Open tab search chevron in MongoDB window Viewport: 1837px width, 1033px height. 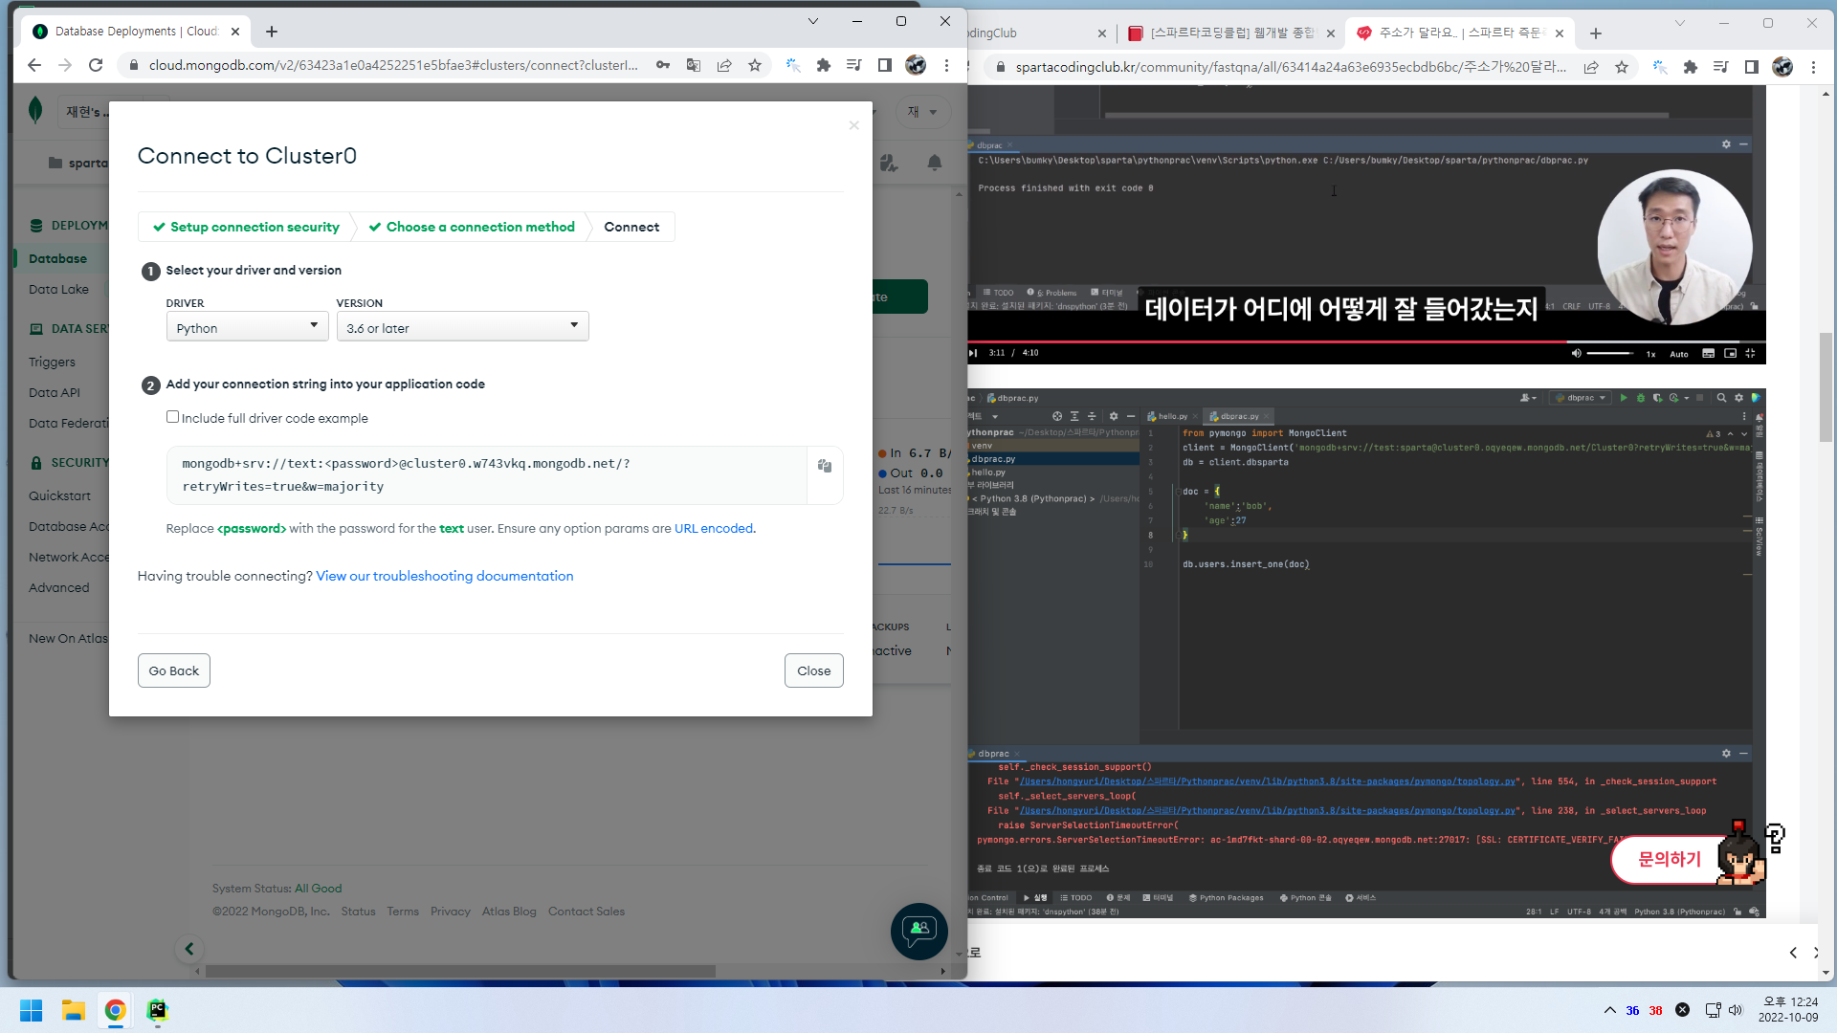812,21
